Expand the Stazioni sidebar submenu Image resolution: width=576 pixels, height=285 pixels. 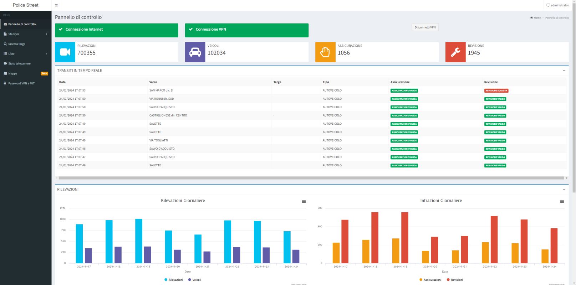coord(26,34)
